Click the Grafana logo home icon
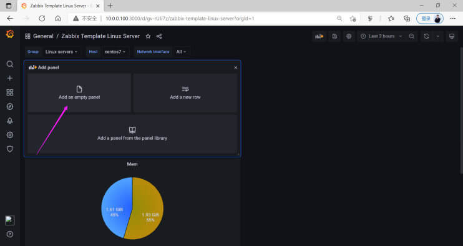The width and height of the screenshot is (463, 246). (10, 34)
